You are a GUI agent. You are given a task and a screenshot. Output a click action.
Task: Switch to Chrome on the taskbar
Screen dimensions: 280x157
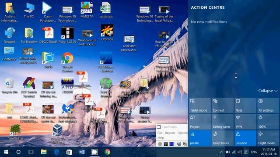(107, 152)
